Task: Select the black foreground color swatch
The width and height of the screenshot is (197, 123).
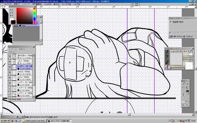Action: tap(13, 22)
